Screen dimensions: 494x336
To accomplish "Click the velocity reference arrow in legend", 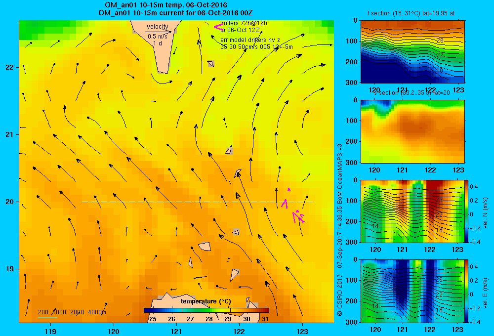I will 159,32.
